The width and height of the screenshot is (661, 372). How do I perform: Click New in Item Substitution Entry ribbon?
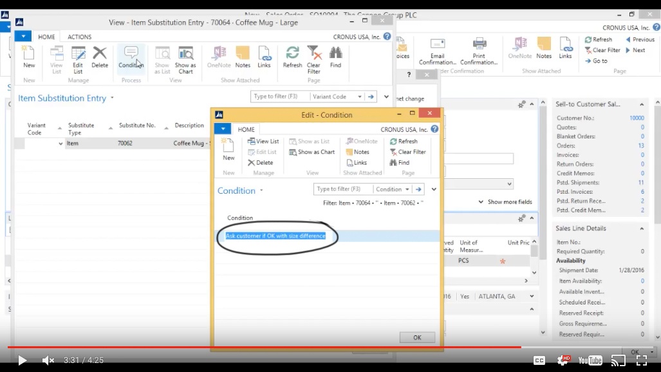[x=29, y=57]
